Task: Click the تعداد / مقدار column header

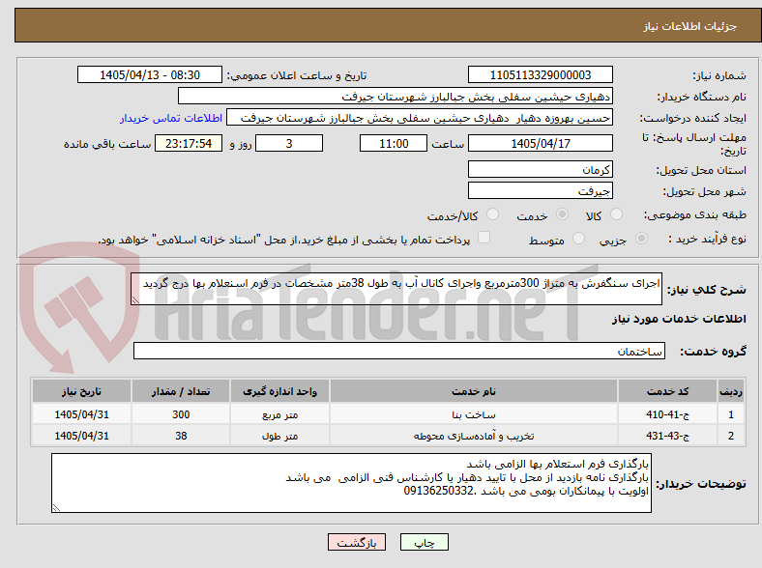Action: (x=181, y=391)
